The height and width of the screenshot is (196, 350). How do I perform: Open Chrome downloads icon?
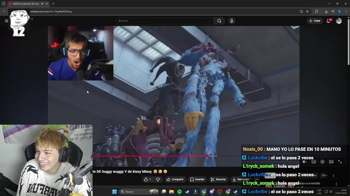pos(326,11)
